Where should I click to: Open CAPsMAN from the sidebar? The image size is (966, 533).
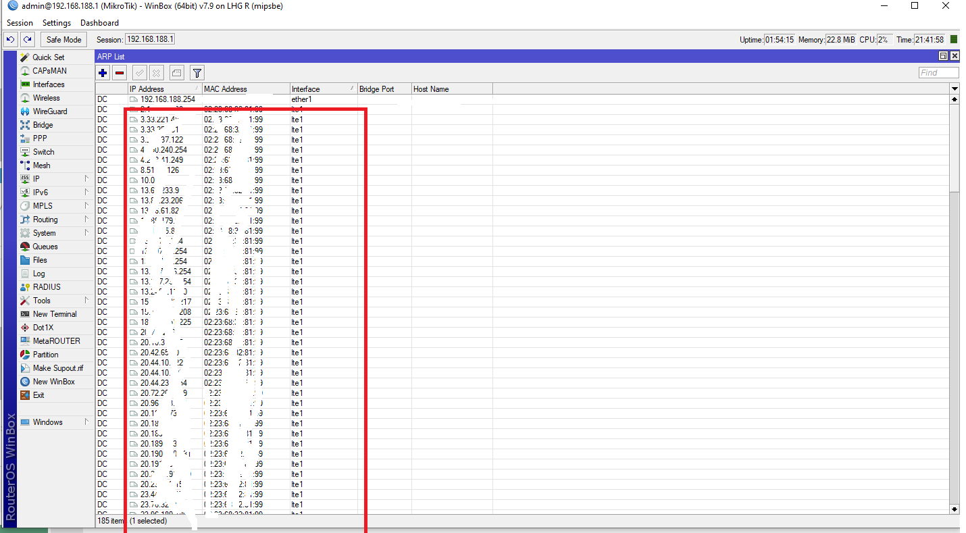click(49, 71)
